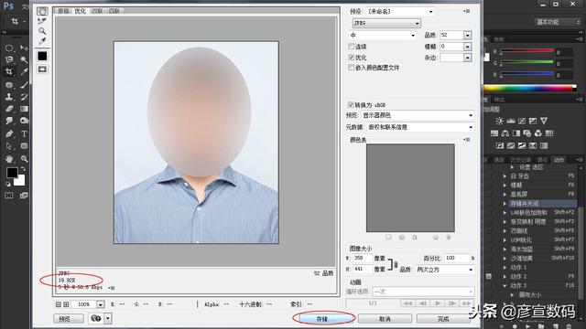Select the Eyedropper tool in the dialog toolbar
Screen dimensions: 586x329
pyautogui.click(x=42, y=41)
